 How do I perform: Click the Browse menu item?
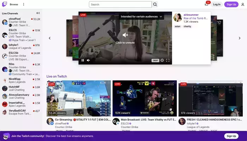tap(14, 4)
